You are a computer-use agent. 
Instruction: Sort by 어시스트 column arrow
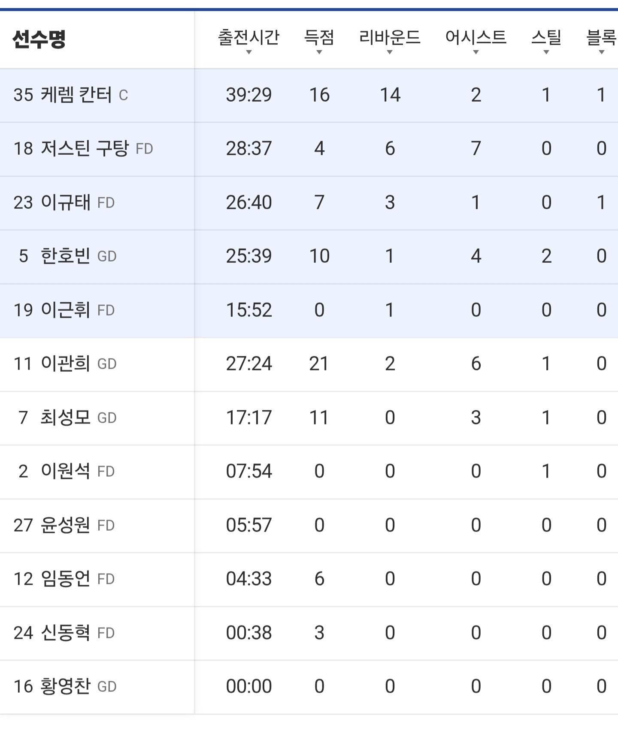coord(476,52)
